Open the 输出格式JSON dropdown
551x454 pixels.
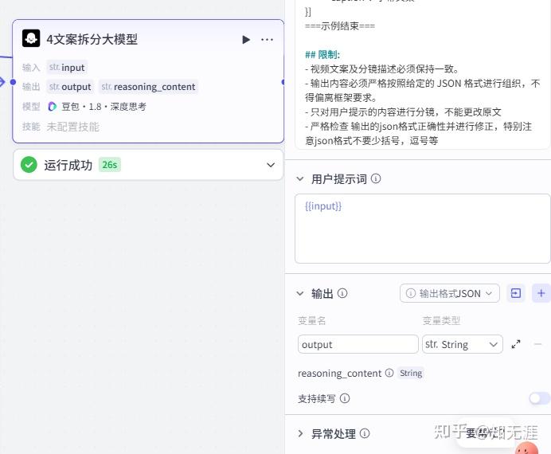coord(449,293)
